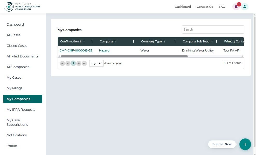Select My Companies in sidebar
The height and width of the screenshot is (155, 256).
[23, 99]
